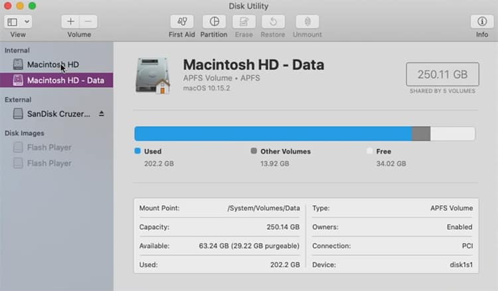Click the Macintosh HD - Data title
Image resolution: width=498 pixels, height=291 pixels.
(x=254, y=65)
